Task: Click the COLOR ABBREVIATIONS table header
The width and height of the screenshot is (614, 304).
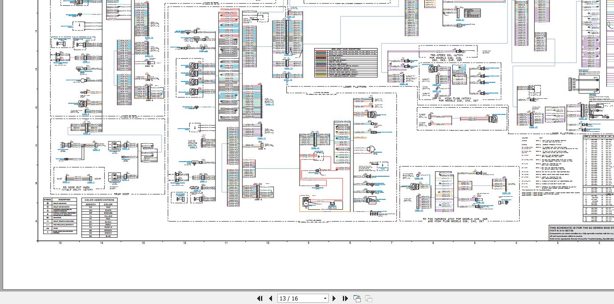Action: (99, 200)
